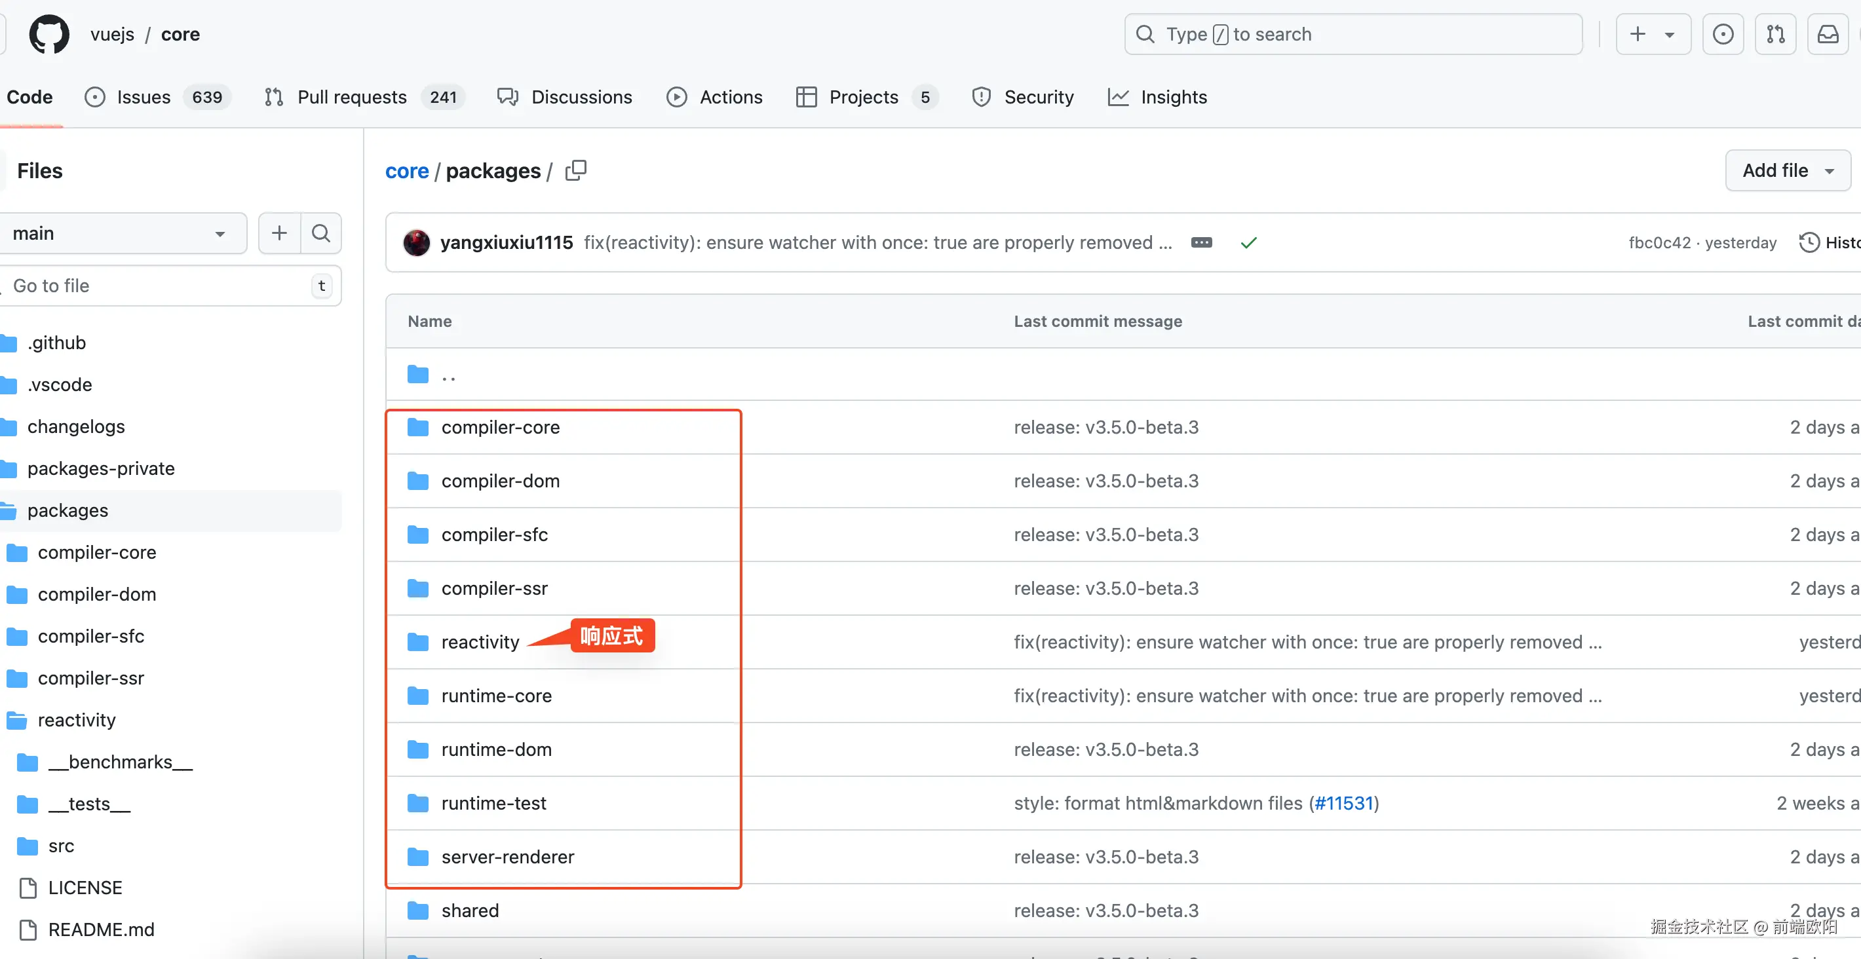
Task: Click the #11531 pull request link
Action: click(1344, 803)
